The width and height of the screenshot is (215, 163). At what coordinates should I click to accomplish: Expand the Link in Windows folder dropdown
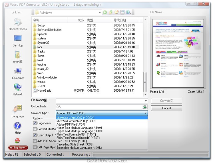[x=100, y=13]
